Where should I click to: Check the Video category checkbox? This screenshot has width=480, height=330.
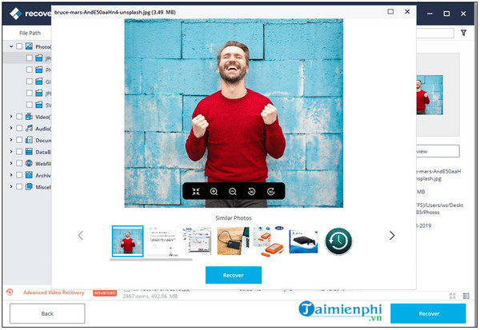(x=20, y=117)
